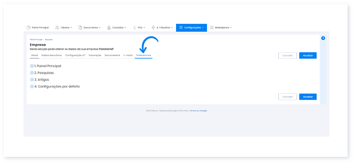The width and height of the screenshot is (354, 163).
Task: Select the Preferências tab
Action: click(x=143, y=55)
